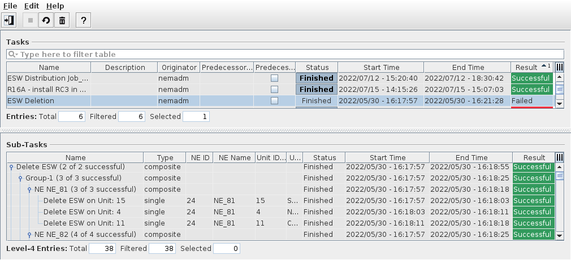Click the exit/close window toolbar icon
Image resolution: width=571 pixels, height=260 pixels.
point(9,21)
